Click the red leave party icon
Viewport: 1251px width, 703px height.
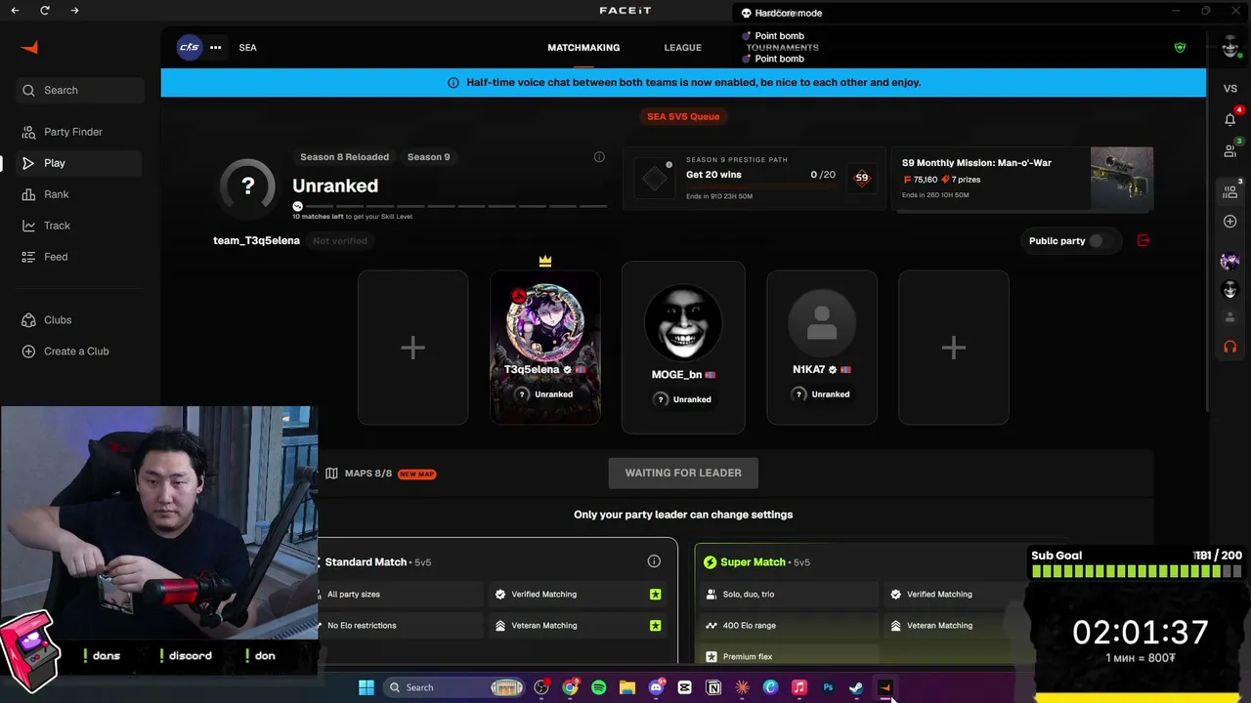pyautogui.click(x=1143, y=240)
